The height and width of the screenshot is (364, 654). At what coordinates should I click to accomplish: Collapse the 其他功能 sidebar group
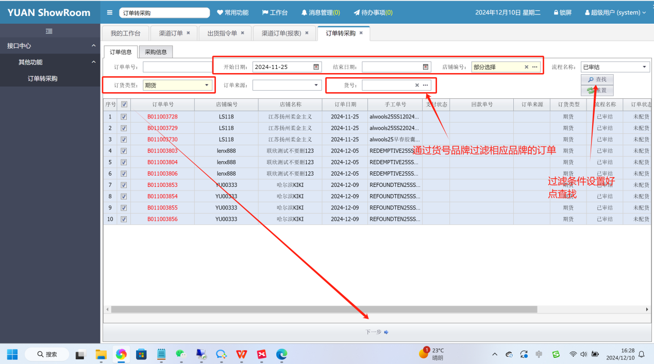(x=50, y=62)
